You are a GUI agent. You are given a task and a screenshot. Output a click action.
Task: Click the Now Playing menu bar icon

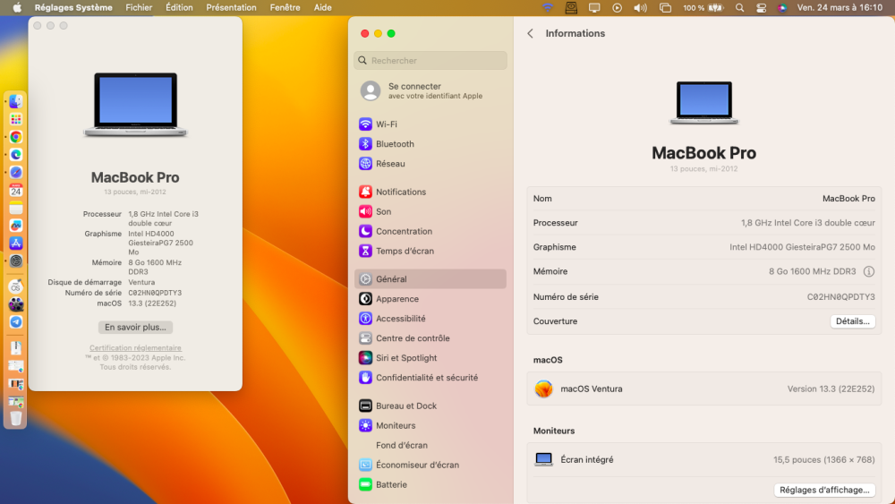617,7
